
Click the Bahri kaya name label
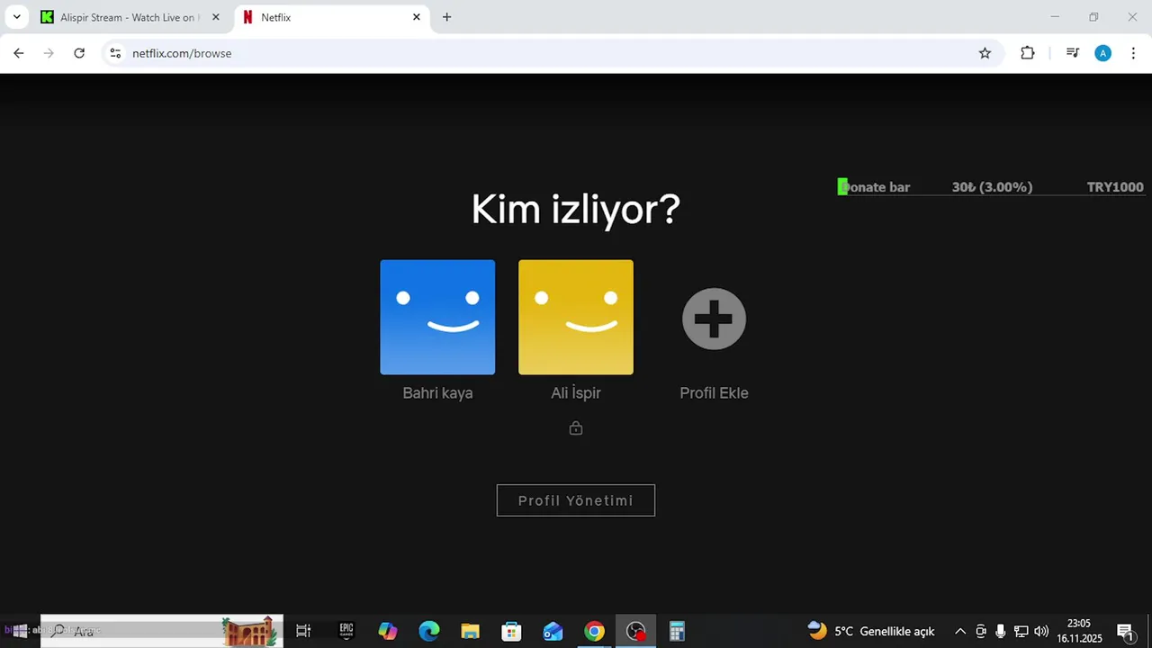437,393
